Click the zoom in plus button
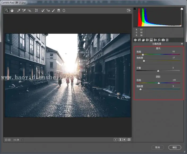The height and width of the screenshot is (154, 187). [10, 140]
